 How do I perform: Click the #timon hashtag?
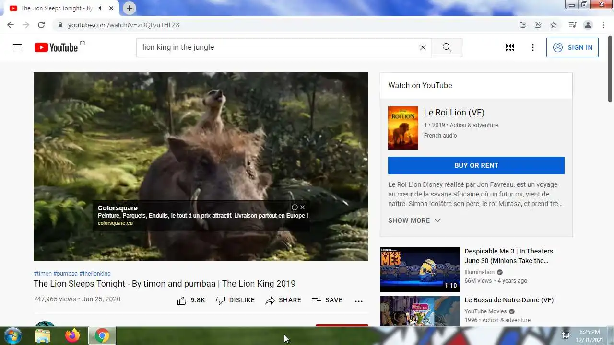click(x=43, y=274)
